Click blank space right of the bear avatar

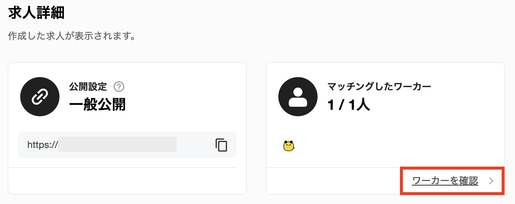pyautogui.click(x=387, y=146)
